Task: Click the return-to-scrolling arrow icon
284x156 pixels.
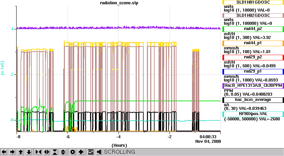Action: (99, 152)
